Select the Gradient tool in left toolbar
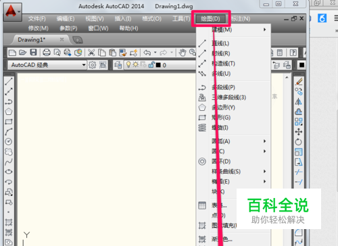The height and width of the screenshot is (246, 338). (9, 232)
